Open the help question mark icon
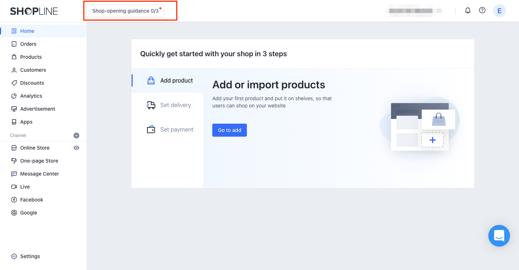 482,10
